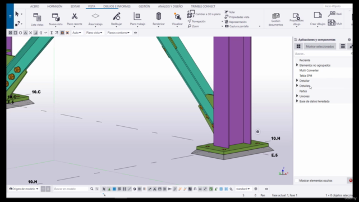
Task: Click the Renderizar icon
Action: pyautogui.click(x=158, y=16)
